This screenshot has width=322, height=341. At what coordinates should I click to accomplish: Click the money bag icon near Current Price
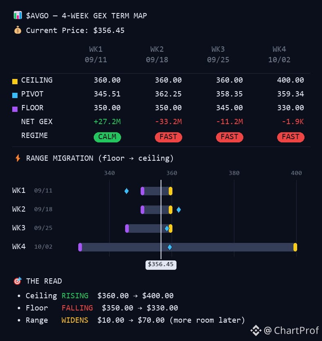pos(18,30)
